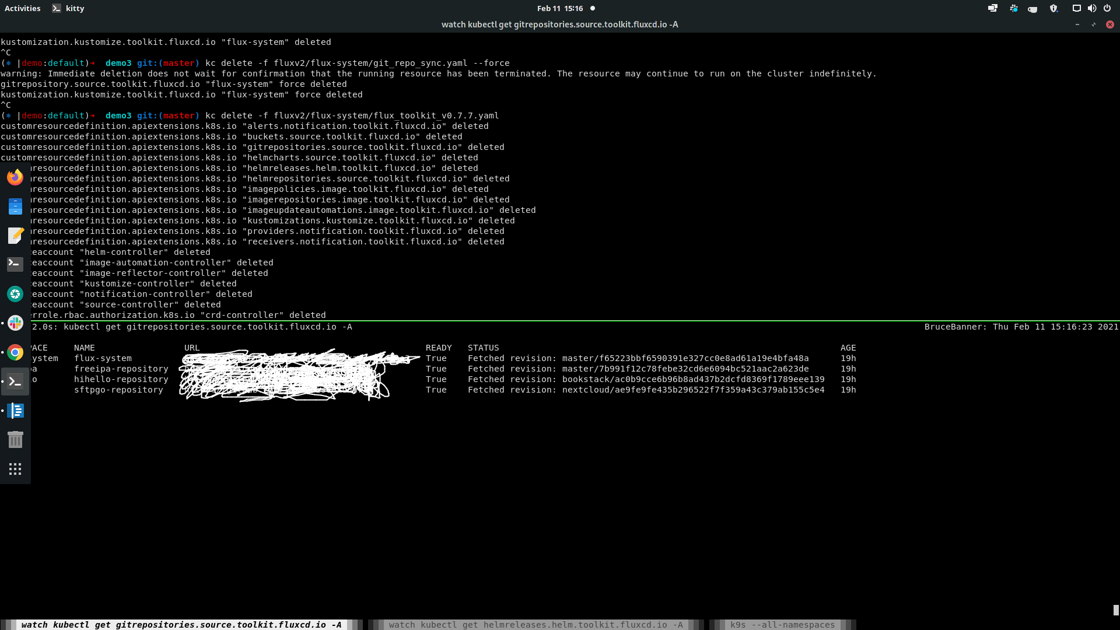Launch Google Chrome from the dock
The image size is (1120, 630).
15,352
